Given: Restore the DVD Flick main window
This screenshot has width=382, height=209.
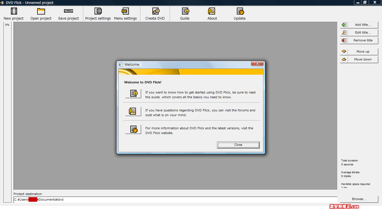Looking at the screenshot, I should coord(365,2).
